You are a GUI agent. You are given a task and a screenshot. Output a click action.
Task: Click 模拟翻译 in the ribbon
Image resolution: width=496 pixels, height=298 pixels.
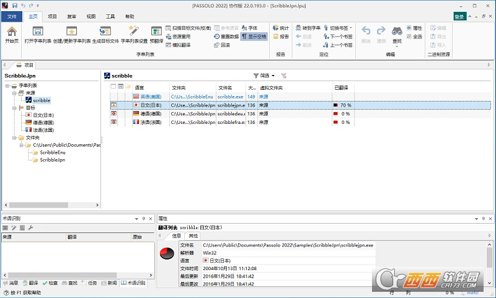(178, 45)
